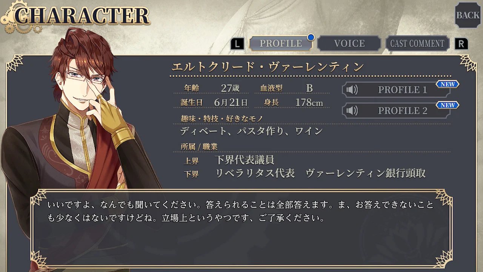
Task: Click NEW badge on PROFILE 1
Action: 448,84
